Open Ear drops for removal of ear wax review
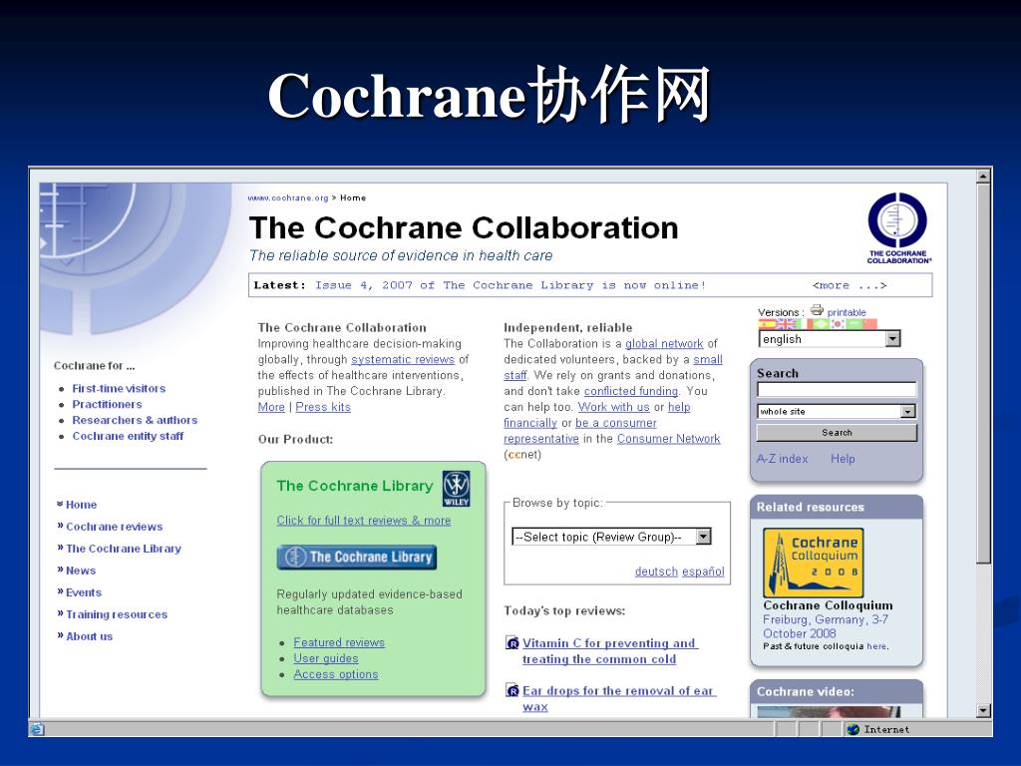The image size is (1021, 766). pos(618,699)
